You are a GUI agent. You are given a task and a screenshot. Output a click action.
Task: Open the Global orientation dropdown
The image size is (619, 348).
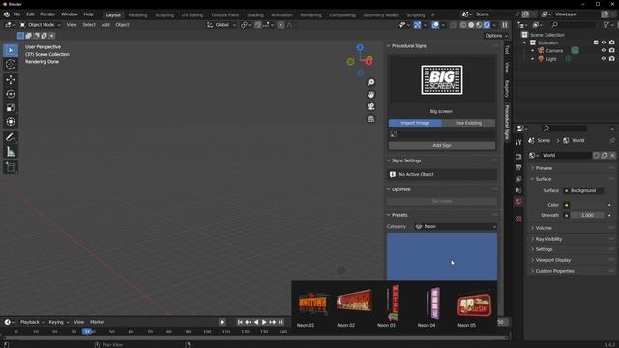click(x=221, y=25)
